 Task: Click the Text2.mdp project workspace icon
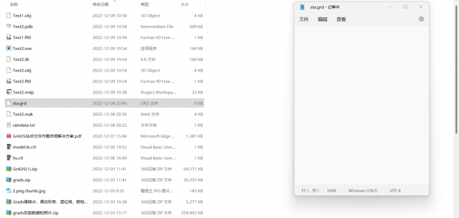[x=9, y=92]
